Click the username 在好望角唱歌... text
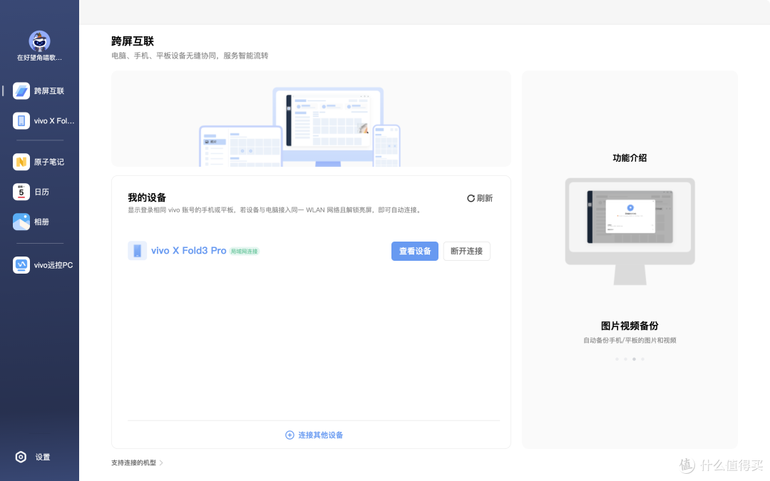 (x=39, y=58)
